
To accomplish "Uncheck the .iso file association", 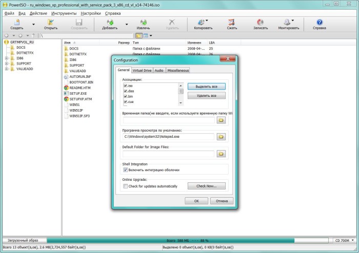I will click(x=125, y=86).
